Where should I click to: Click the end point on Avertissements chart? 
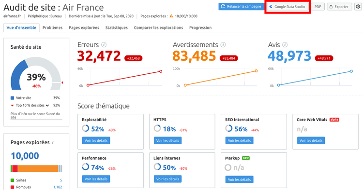[x=256, y=71]
